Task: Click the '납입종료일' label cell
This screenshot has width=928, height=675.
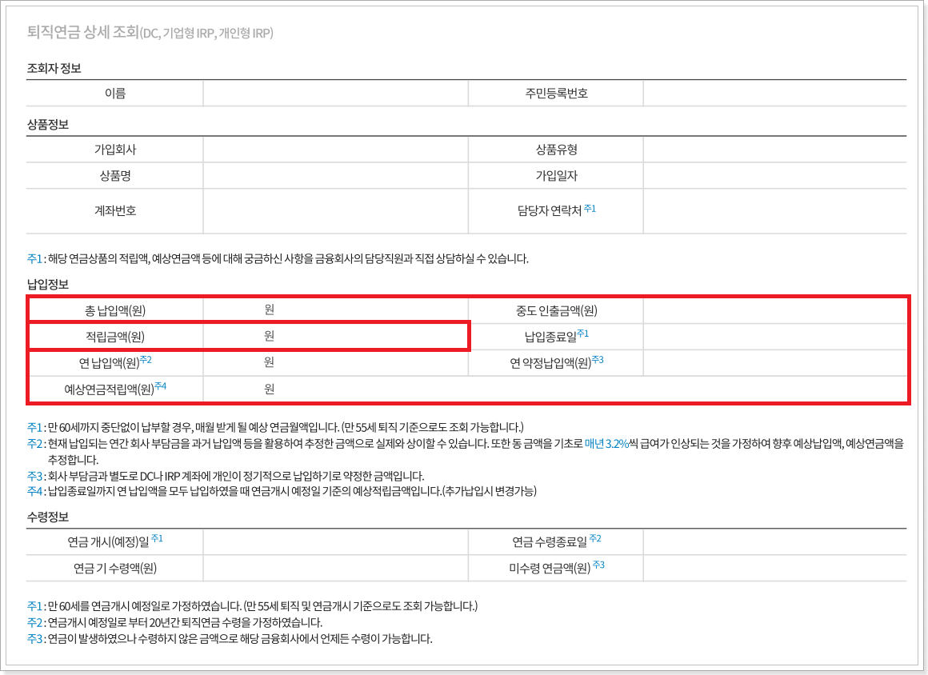Action: 556,337
